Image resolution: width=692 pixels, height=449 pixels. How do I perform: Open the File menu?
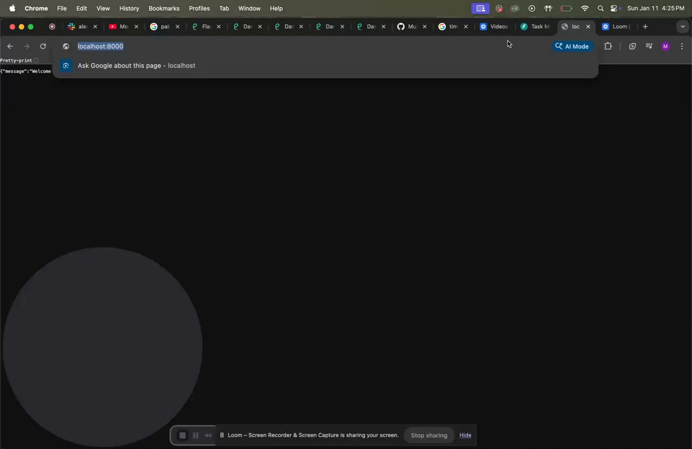pyautogui.click(x=62, y=8)
